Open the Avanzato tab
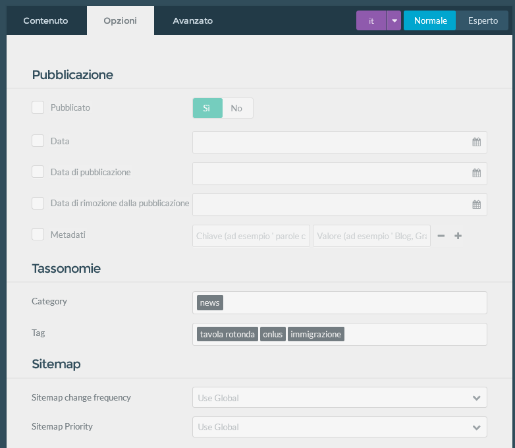Viewport: 515px width, 448px height. [193, 20]
